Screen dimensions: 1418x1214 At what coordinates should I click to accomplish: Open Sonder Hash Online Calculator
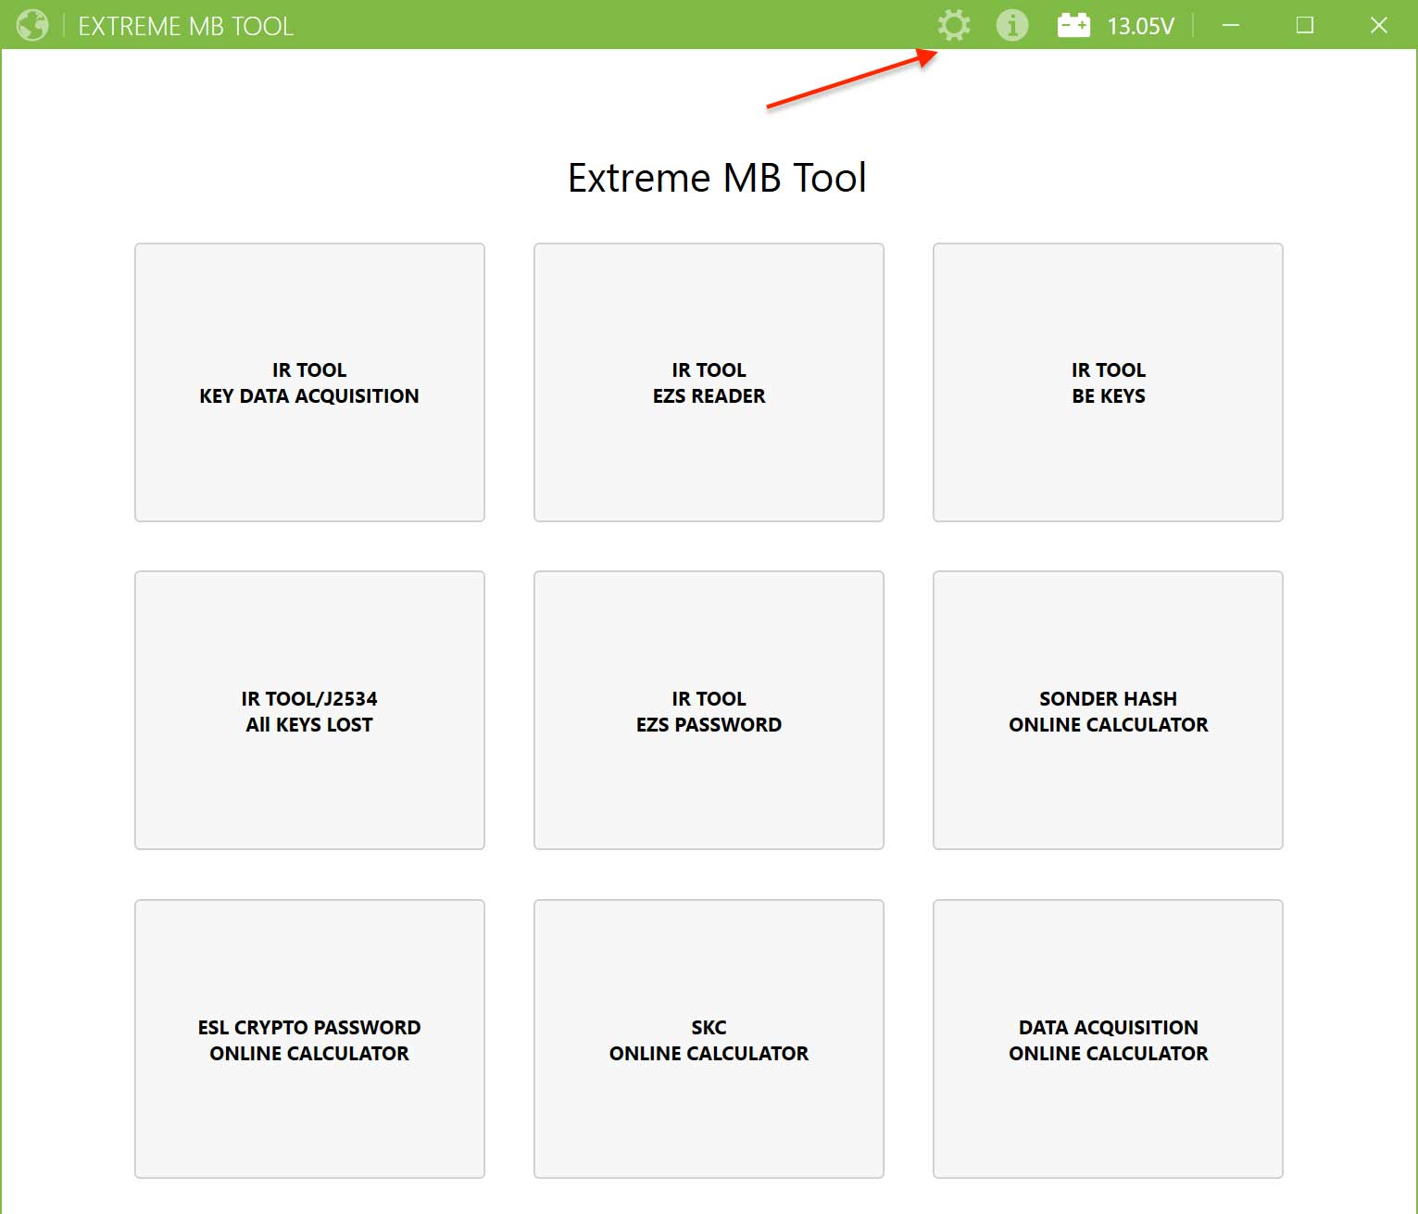(x=1108, y=710)
